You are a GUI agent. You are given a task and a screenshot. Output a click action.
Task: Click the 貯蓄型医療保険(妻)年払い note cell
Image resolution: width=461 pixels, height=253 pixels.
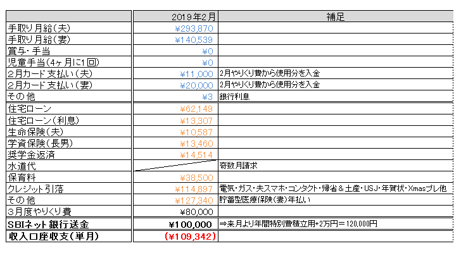tap(336, 200)
